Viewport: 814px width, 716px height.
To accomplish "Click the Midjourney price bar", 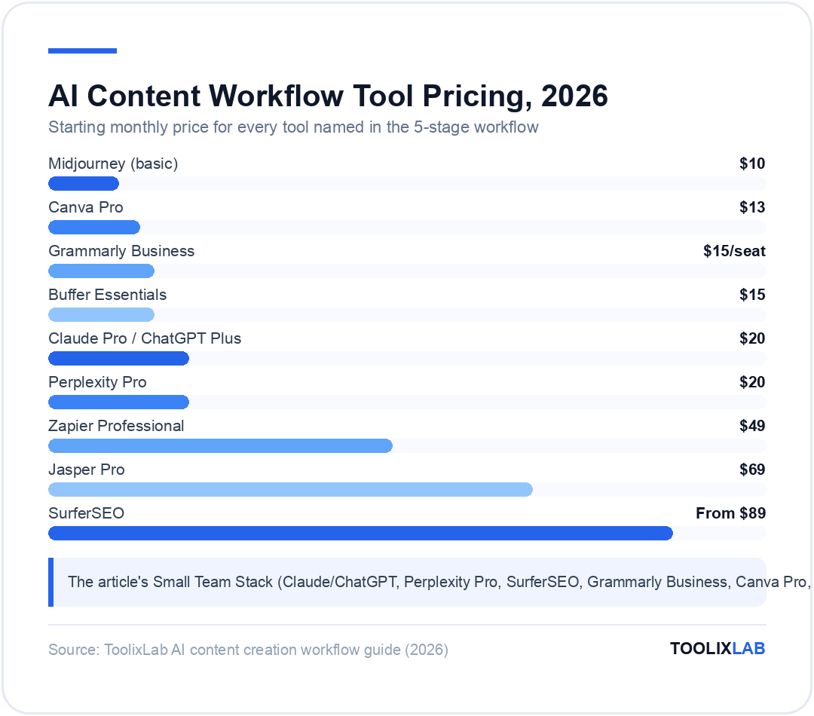I will [x=84, y=183].
